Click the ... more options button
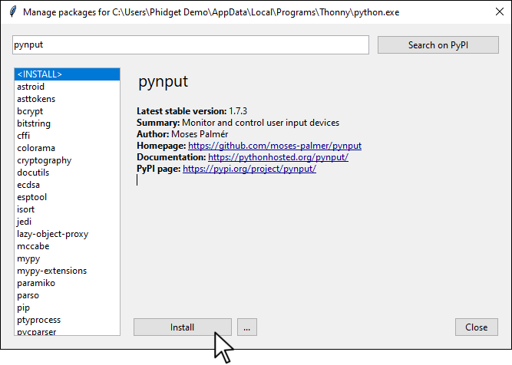 [247, 327]
